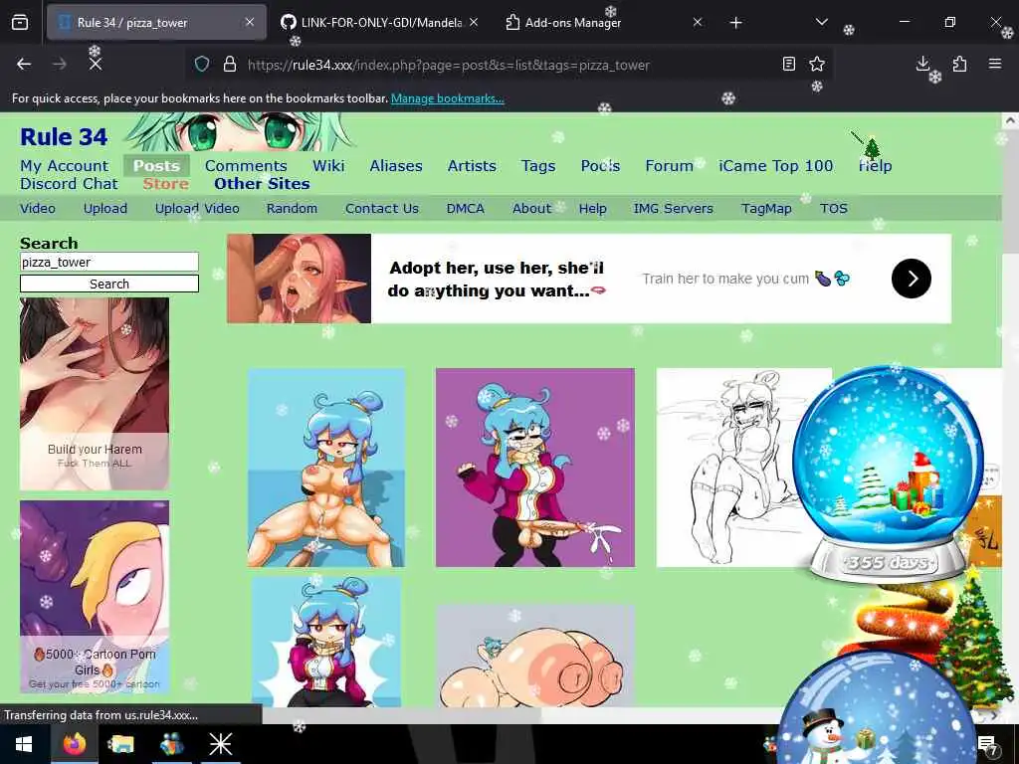Viewport: 1019px width, 764px height.
Task: Click the forward arrow button
Action: point(59,64)
